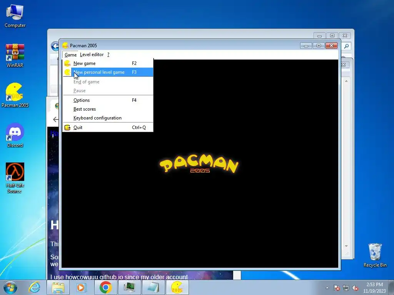Click the Pacman 2005 logo in the game area

point(199,164)
